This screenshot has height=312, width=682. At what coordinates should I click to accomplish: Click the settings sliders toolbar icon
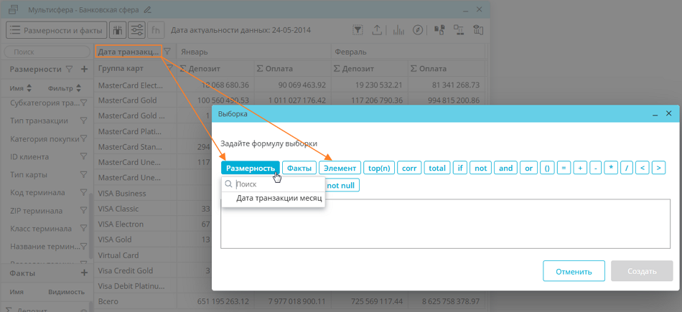(x=136, y=30)
